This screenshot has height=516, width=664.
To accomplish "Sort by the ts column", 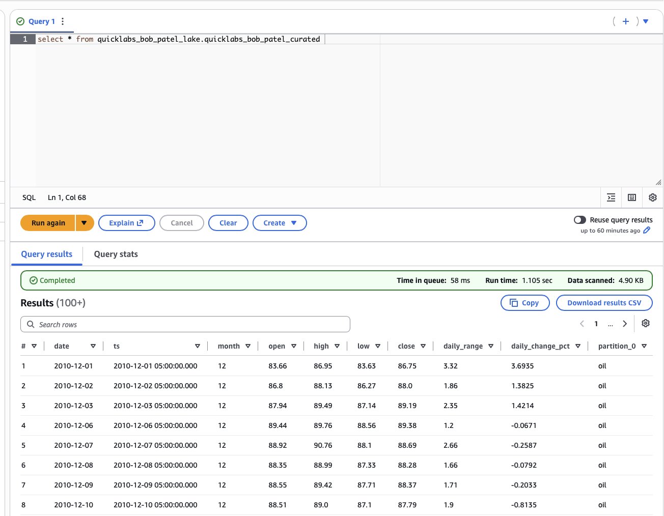I will [198, 346].
